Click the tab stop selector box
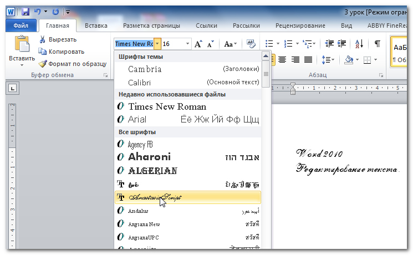 pos(12,88)
